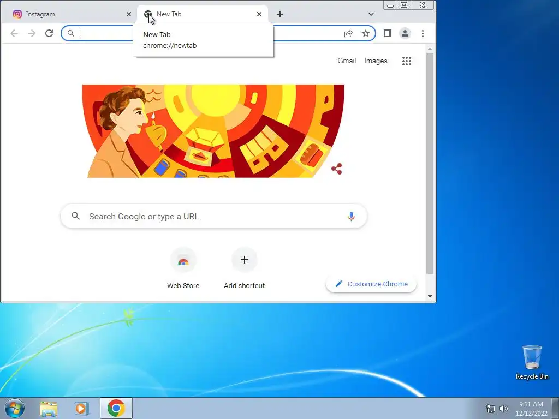Open Windows Explorer from taskbar
The width and height of the screenshot is (559, 419).
49,409
